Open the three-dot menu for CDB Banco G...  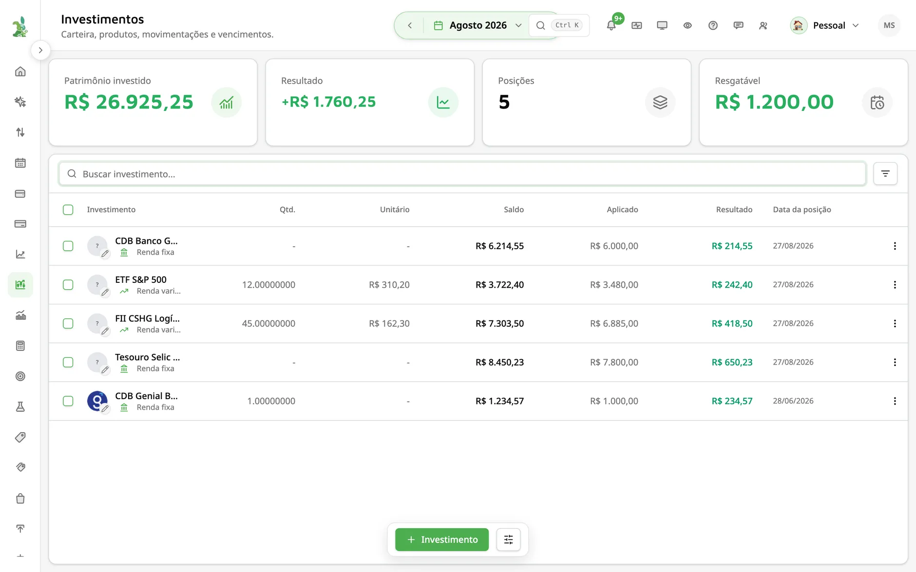[895, 246]
